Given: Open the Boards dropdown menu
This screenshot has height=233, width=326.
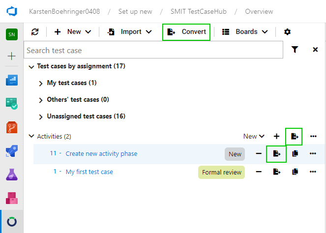Looking at the screenshot, I should [245, 32].
